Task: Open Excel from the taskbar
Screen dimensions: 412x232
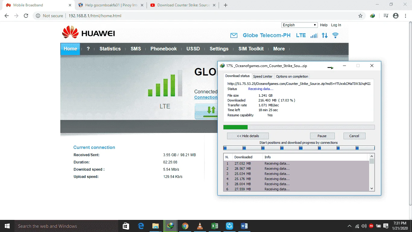Action: 215,226
